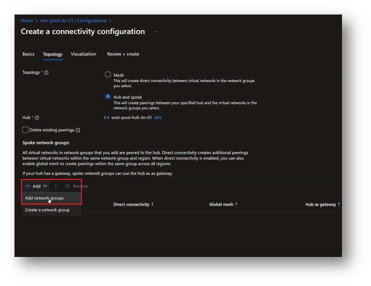Choose Create a network group option
The width and height of the screenshot is (371, 286).
51,210
